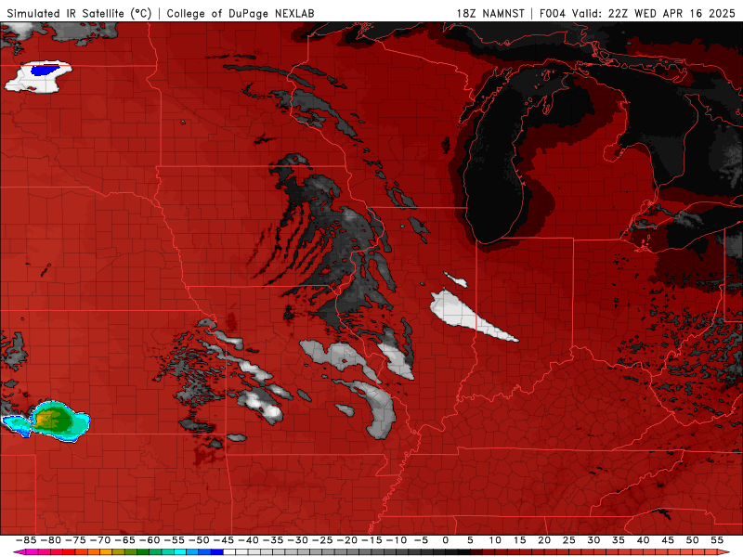Select the -15 value on the temperature scale
The width and height of the screenshot is (743, 557).
(371, 540)
